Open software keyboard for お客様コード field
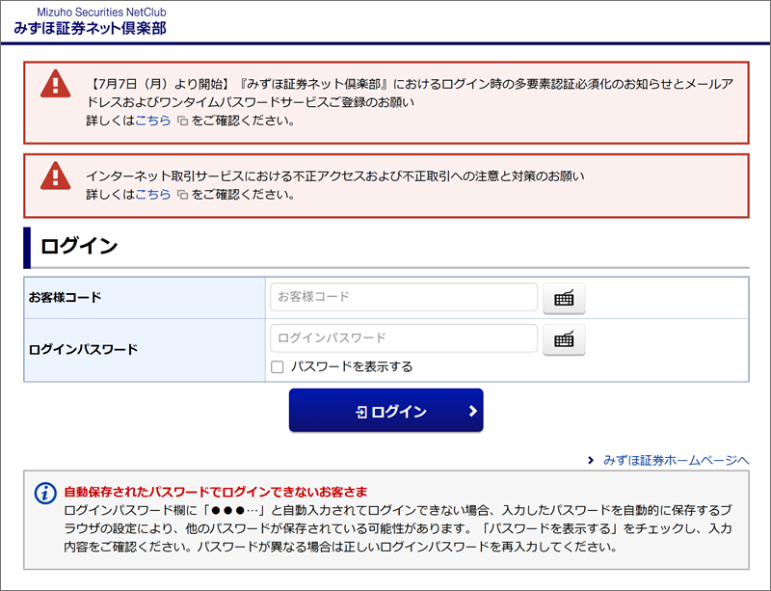 coord(564,298)
